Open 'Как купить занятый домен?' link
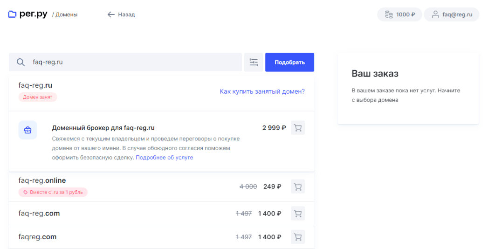Viewport: 488px width, 249px height. (262, 91)
